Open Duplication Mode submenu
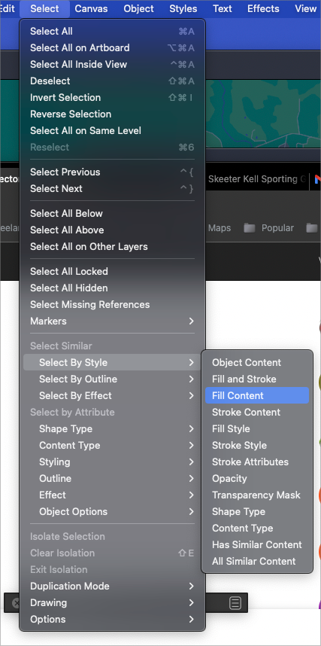Screen dimensions: 321x646 point(112,586)
